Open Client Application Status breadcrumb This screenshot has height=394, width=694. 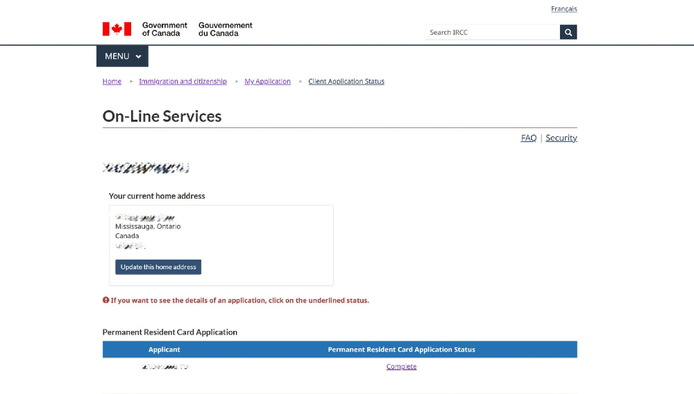tap(346, 81)
